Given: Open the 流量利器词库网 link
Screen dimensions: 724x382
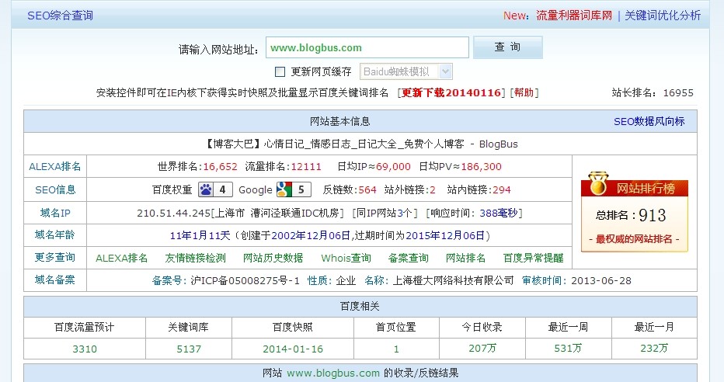Looking at the screenshot, I should [574, 16].
